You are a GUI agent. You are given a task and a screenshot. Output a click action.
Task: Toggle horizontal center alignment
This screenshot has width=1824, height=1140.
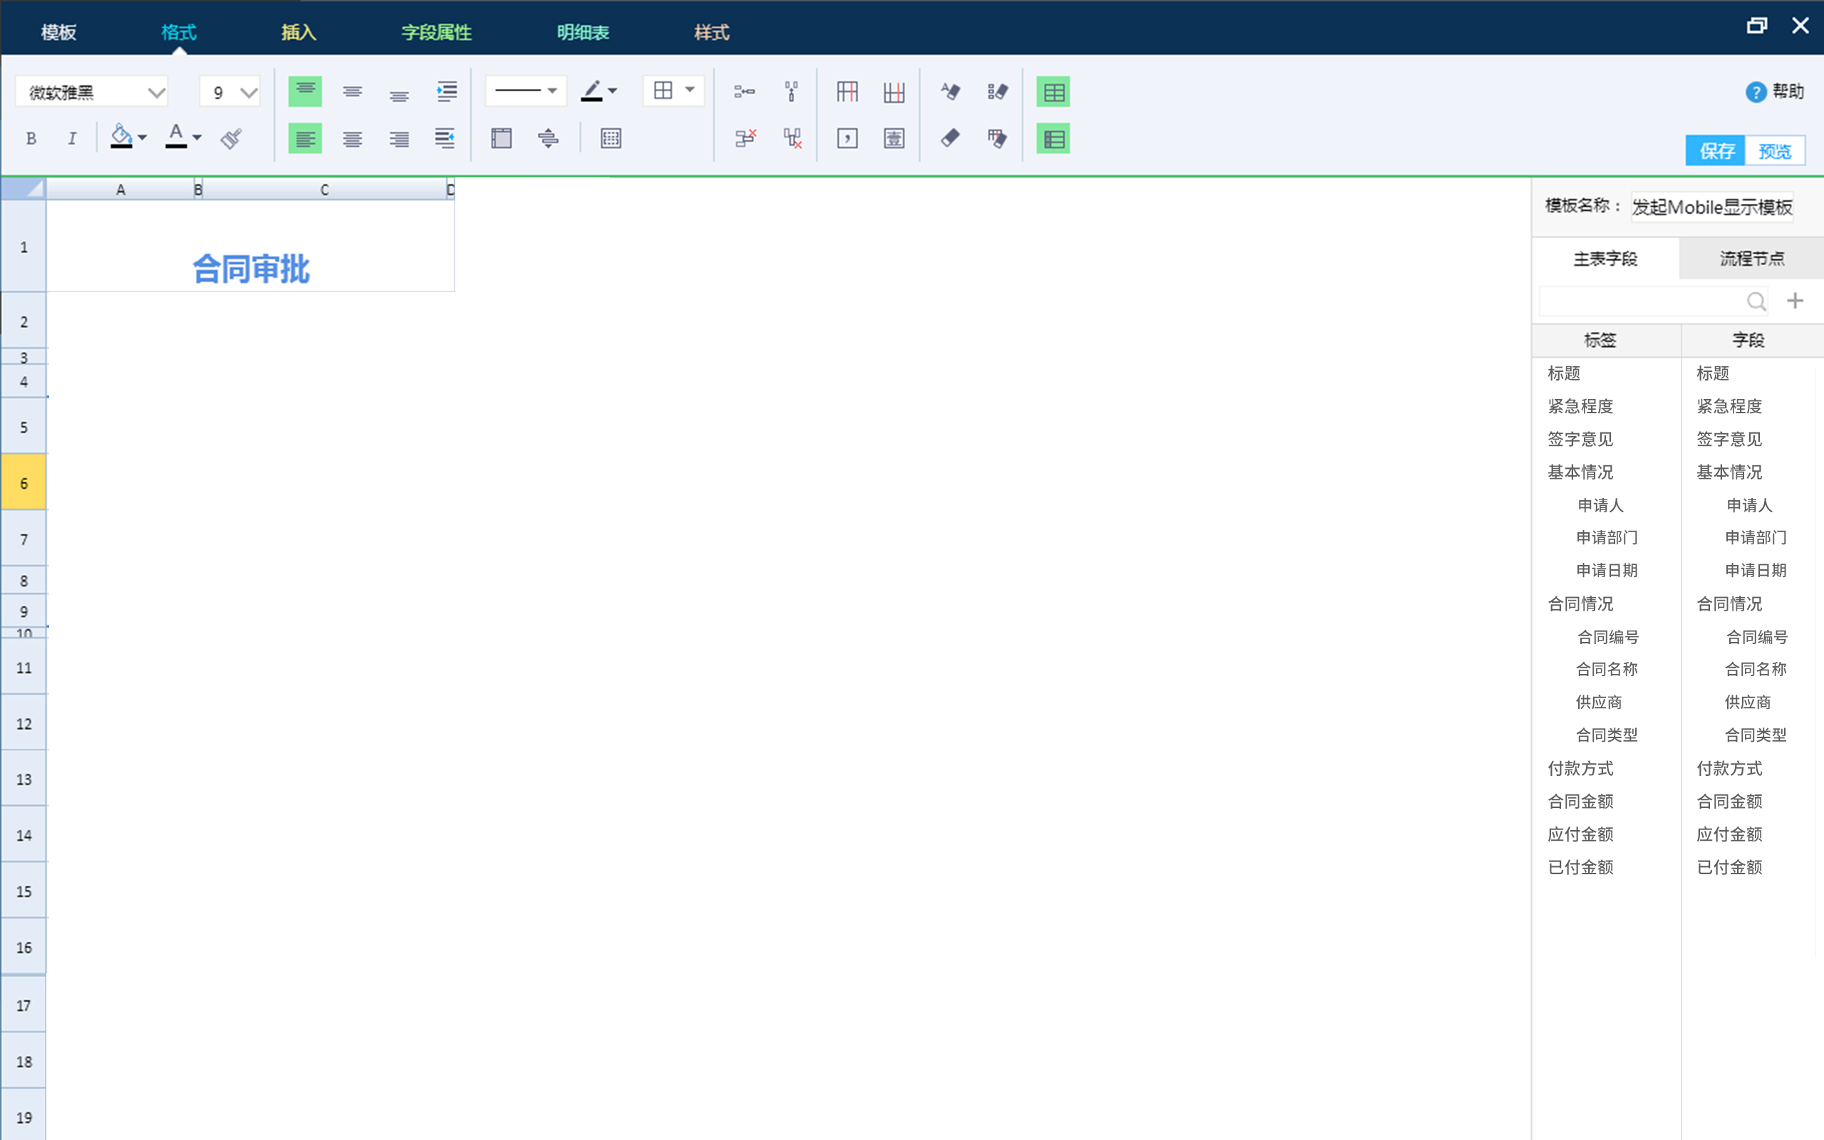[352, 138]
